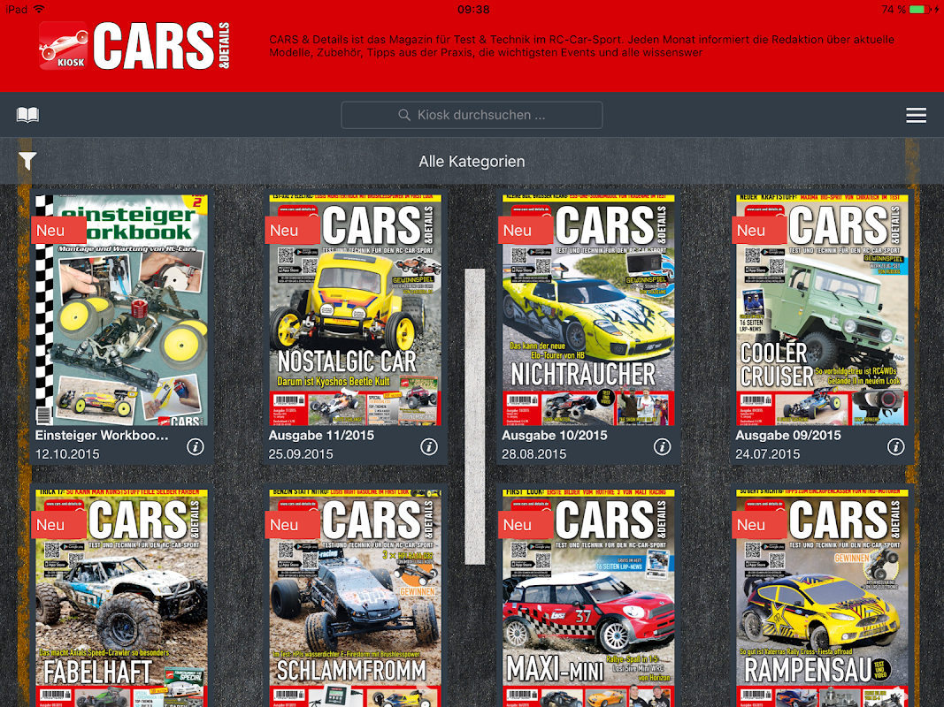Tap the category filter funnel icon

pyautogui.click(x=27, y=161)
